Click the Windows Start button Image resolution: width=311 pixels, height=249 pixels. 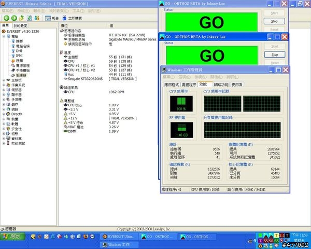pyautogui.click(x=12, y=237)
